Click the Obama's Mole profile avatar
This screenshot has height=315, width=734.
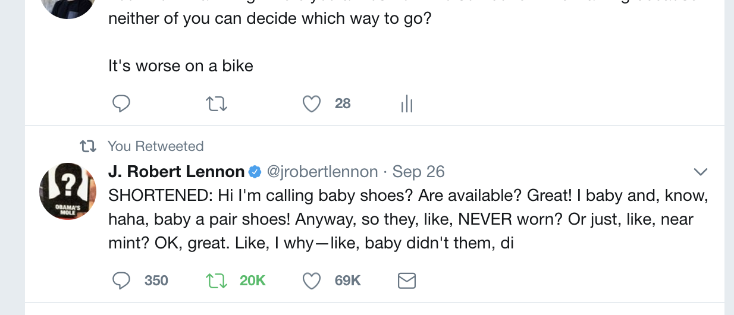(68, 191)
